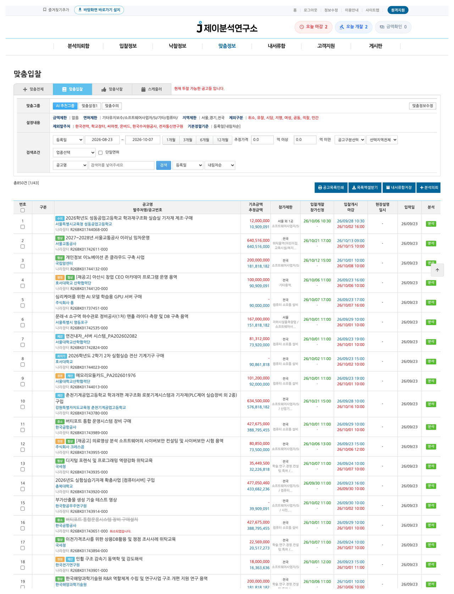Open 입찰정보 main menu
The image size is (454, 594).
[x=128, y=46]
